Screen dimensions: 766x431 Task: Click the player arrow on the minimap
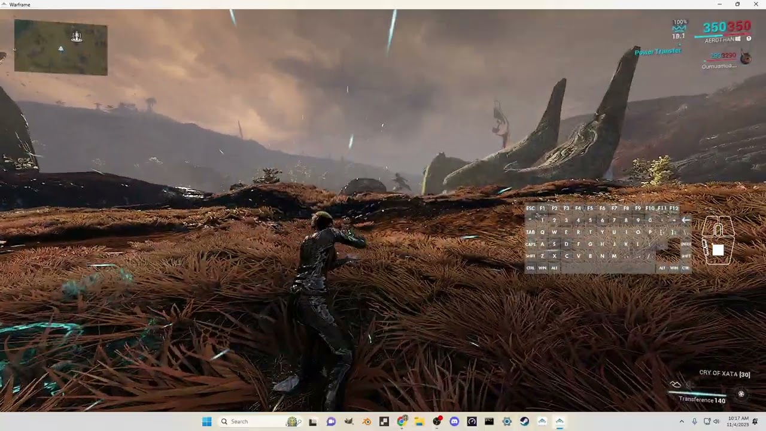(60, 49)
